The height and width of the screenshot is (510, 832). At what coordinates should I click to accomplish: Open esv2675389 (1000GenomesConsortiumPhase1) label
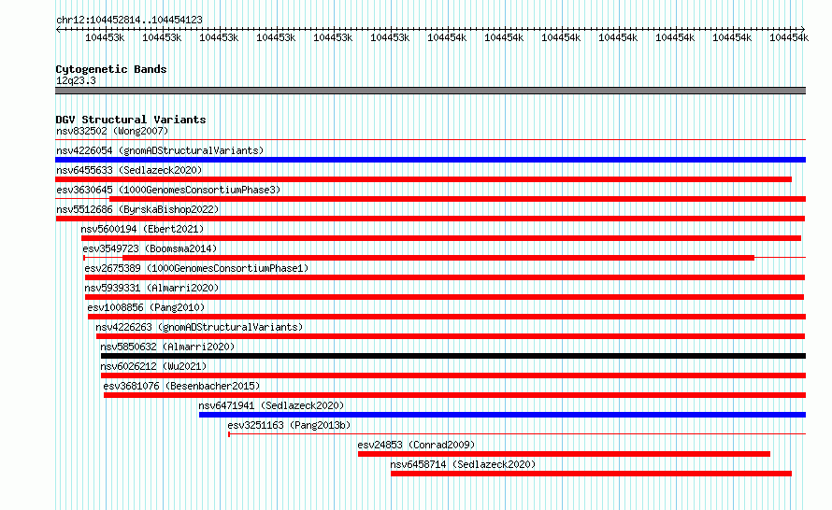[x=196, y=268]
